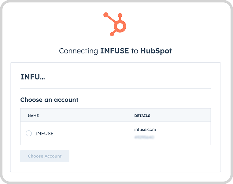Click the sprocket logo's center ring
Viewport: 233px width, 184px height.
tap(120, 26)
